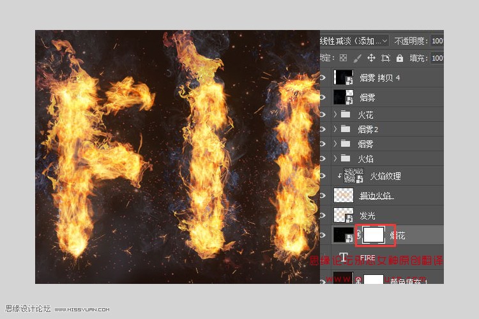Select the FIRE text layer name
The height and width of the screenshot is (319, 479).
[x=367, y=258]
